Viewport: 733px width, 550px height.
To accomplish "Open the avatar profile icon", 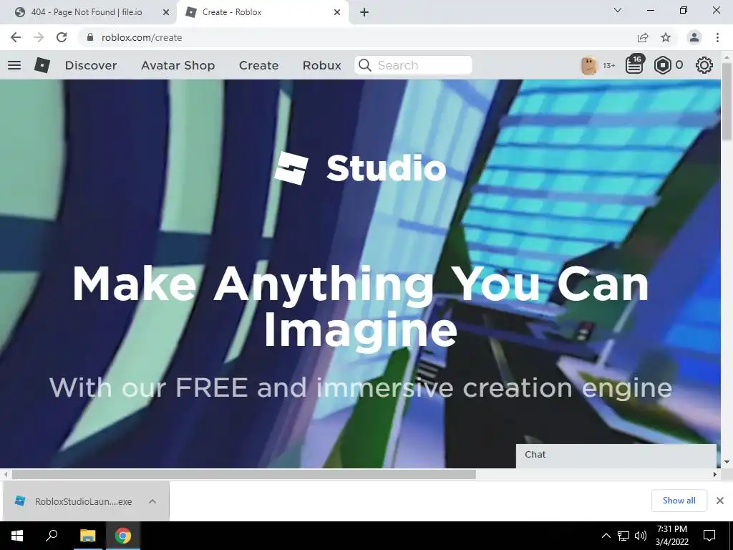I will 589,65.
